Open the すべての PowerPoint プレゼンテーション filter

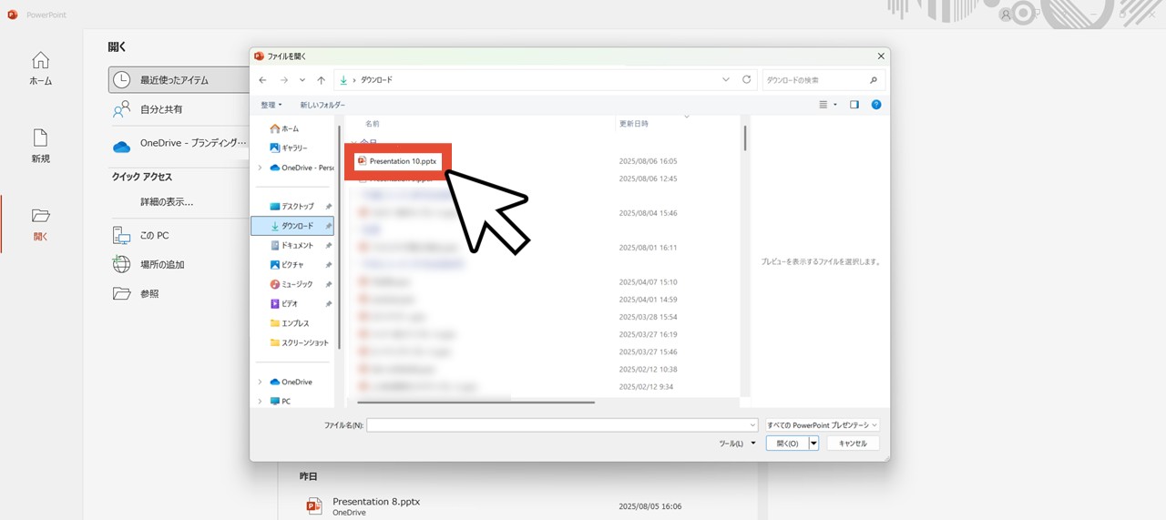coord(823,425)
